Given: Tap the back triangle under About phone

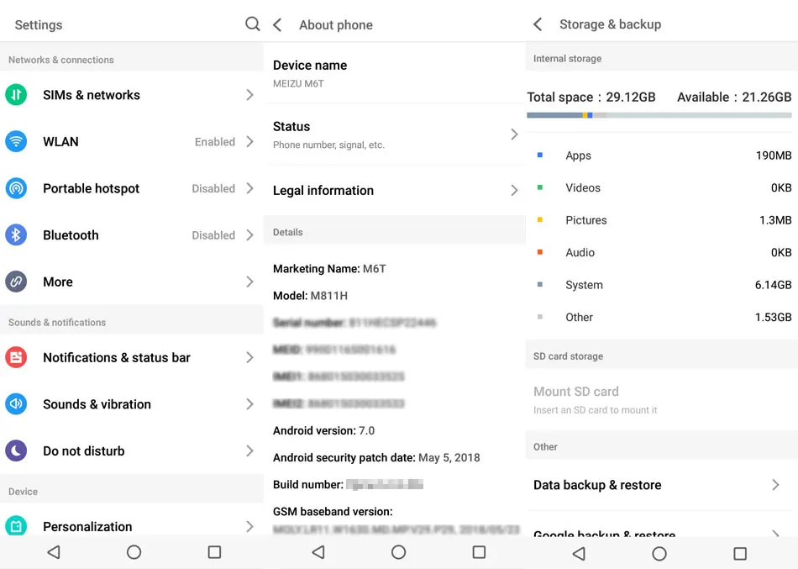Looking at the screenshot, I should click(318, 552).
